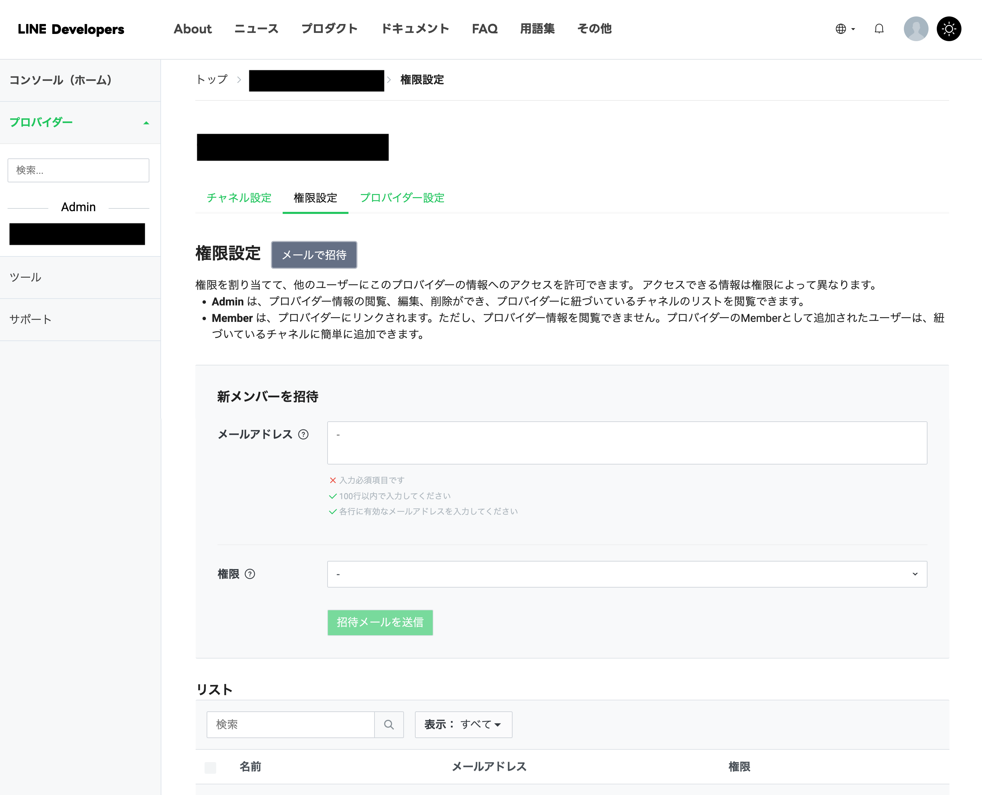Click the globe language selector icon
Viewport: 982px width, 795px height.
pyautogui.click(x=841, y=29)
